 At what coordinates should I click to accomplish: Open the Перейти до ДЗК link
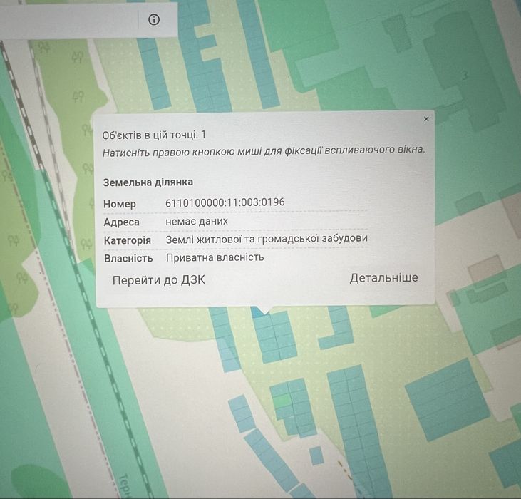pyautogui.click(x=159, y=280)
